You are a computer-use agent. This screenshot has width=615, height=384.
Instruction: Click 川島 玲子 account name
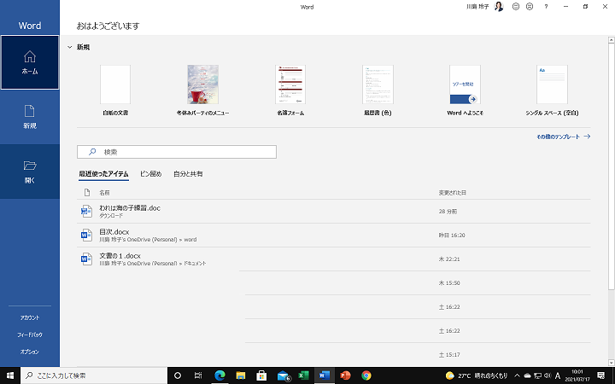[x=477, y=7]
